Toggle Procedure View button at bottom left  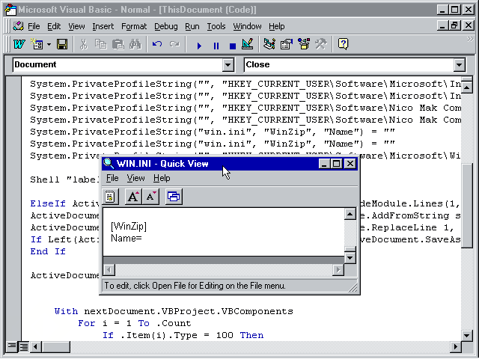click(x=12, y=346)
